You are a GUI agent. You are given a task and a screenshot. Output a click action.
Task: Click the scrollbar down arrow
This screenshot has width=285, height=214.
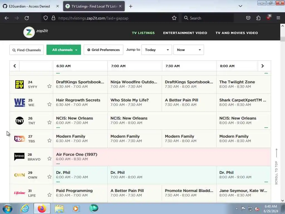point(282,201)
